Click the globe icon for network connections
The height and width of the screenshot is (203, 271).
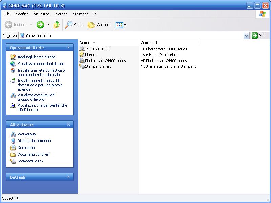pyautogui.click(x=13, y=64)
